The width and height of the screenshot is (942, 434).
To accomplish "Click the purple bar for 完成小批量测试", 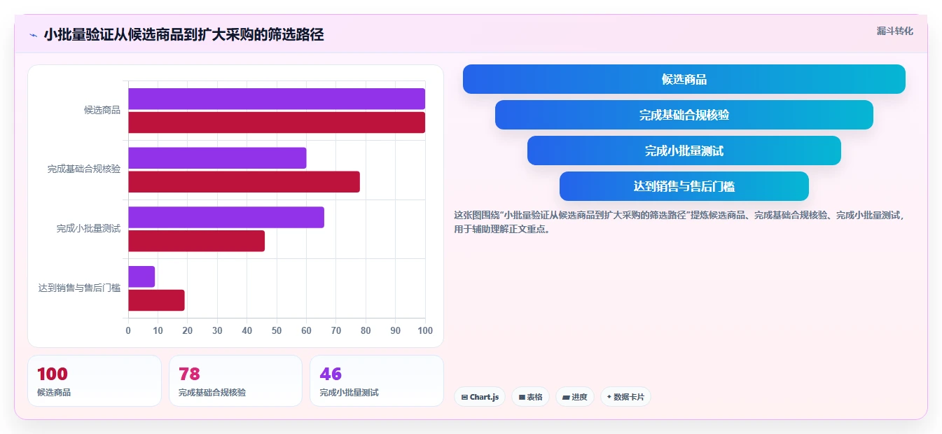I will coord(226,217).
